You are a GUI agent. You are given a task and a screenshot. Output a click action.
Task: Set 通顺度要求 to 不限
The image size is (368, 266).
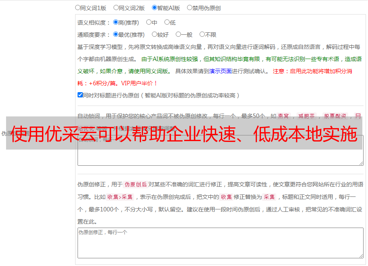click(202, 34)
